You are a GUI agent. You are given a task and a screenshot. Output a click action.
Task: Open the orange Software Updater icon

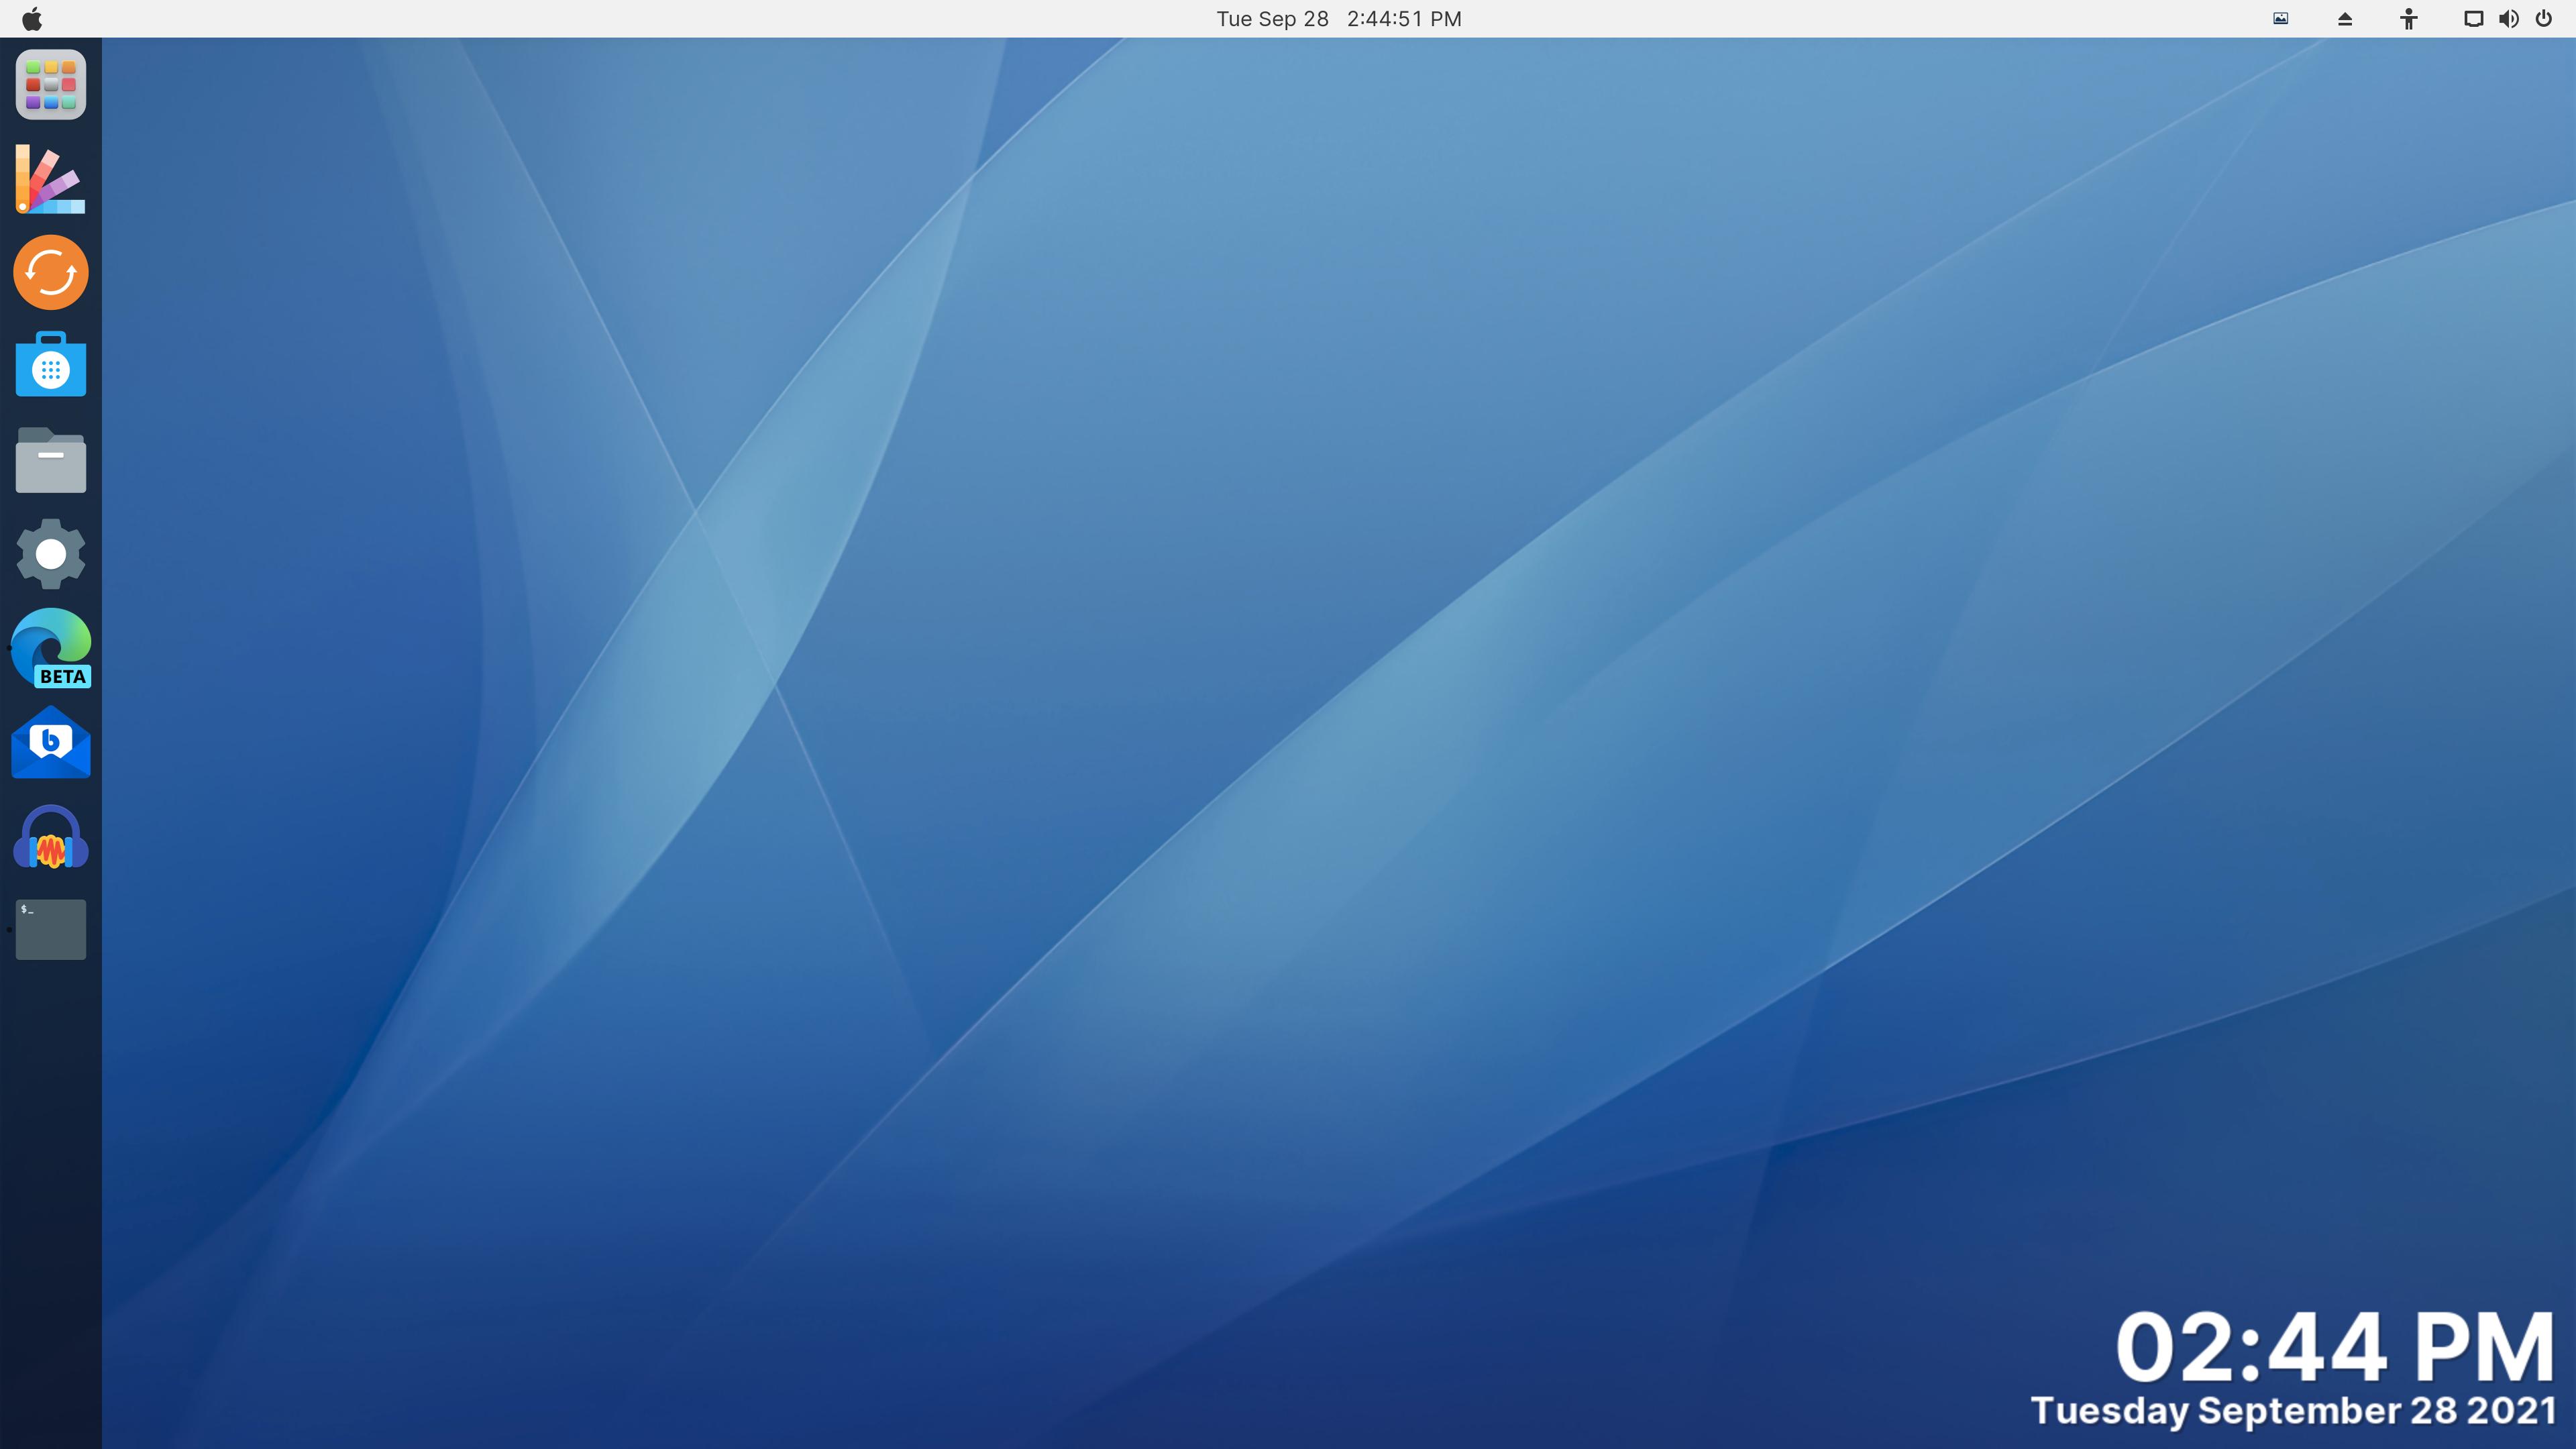tap(51, 272)
